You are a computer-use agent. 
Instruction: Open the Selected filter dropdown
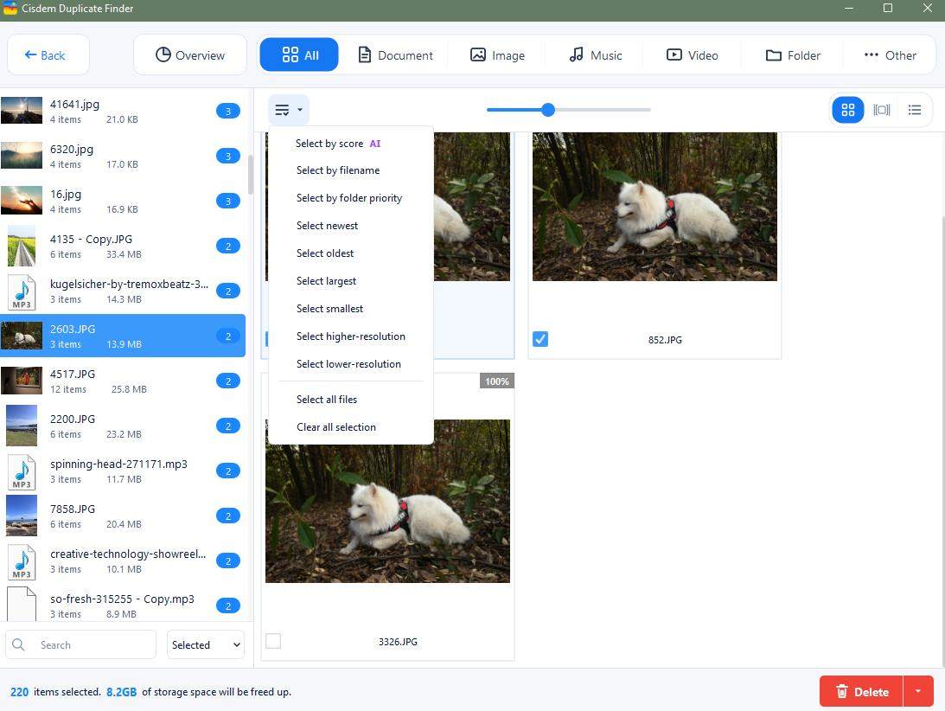click(x=206, y=644)
